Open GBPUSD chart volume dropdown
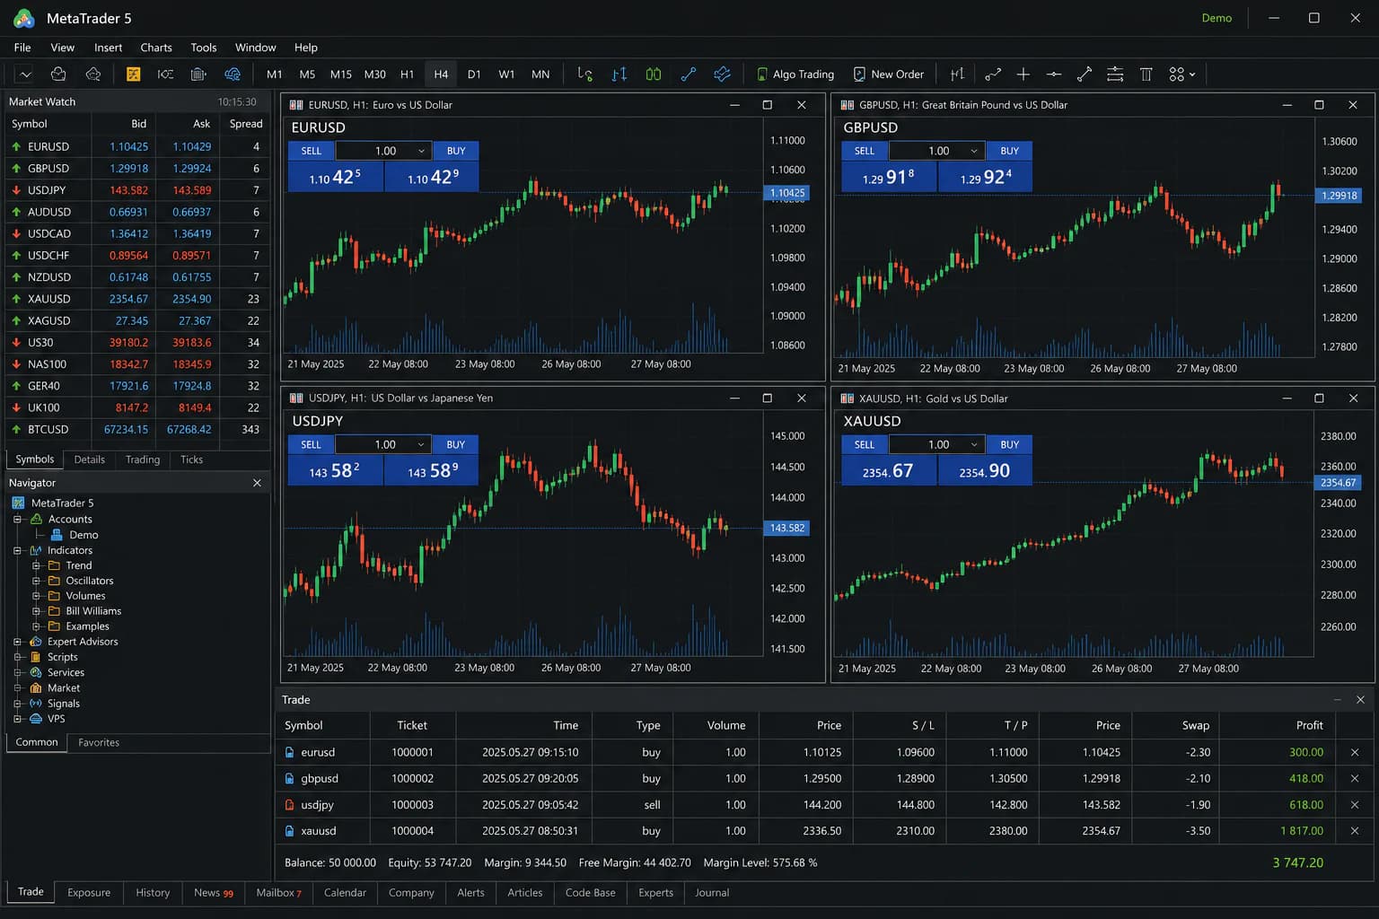The width and height of the screenshot is (1379, 919). (x=974, y=151)
